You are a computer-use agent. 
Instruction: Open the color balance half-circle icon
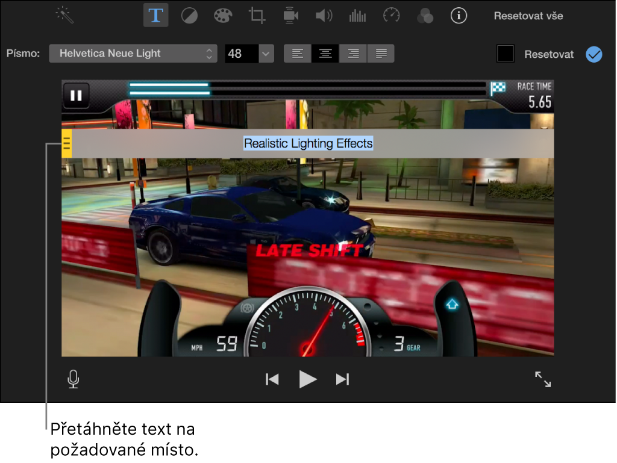[189, 16]
